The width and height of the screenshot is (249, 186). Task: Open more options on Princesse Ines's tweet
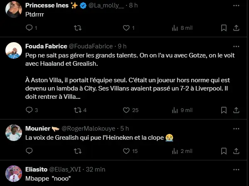[x=236, y=5]
